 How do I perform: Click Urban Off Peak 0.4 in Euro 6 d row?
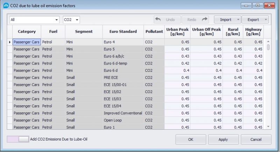(x=206, y=70)
